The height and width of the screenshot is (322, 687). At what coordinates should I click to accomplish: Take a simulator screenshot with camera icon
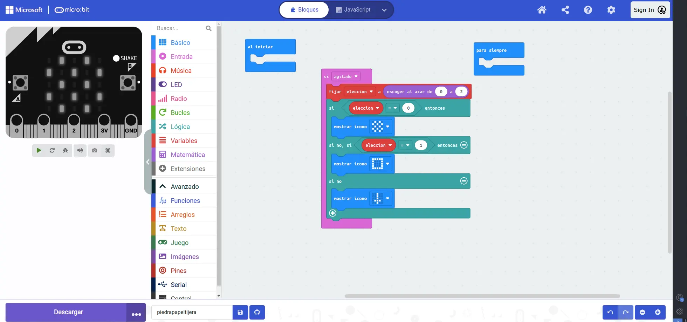tap(95, 150)
